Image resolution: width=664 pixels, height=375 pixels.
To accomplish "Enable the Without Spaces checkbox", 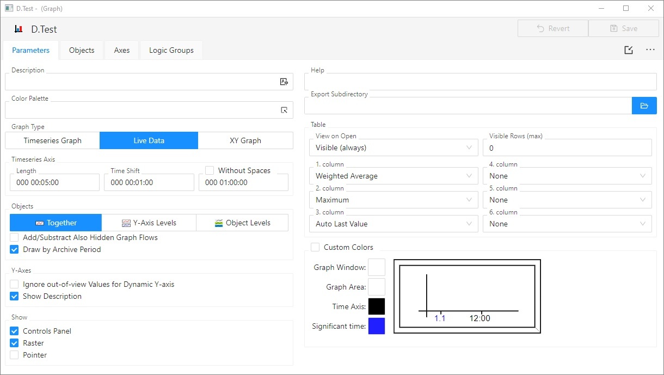I will (210, 170).
